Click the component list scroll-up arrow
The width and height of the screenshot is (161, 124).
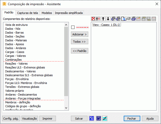coord(66,25)
